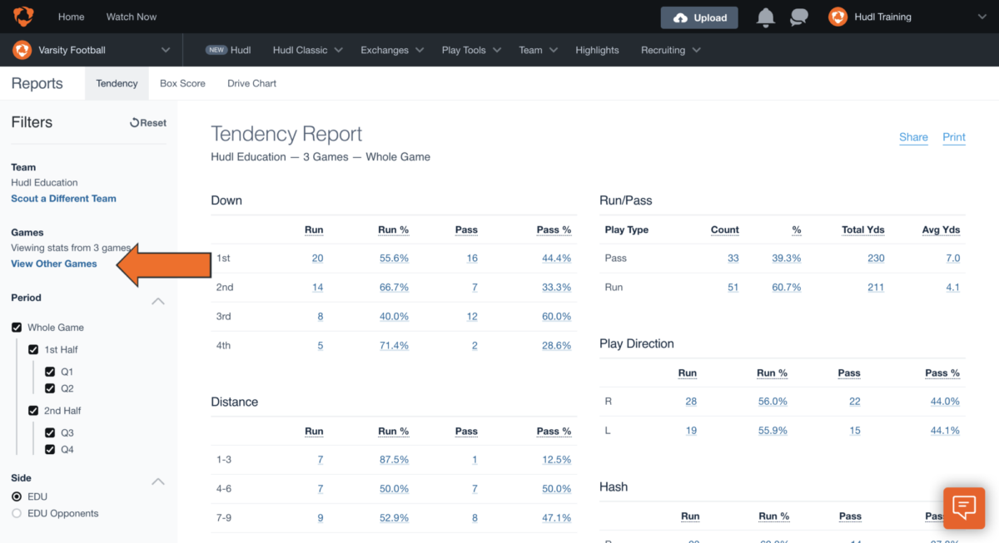Screen dimensions: 999x543
Task: Open the Hudl Training account menu
Action: click(906, 17)
